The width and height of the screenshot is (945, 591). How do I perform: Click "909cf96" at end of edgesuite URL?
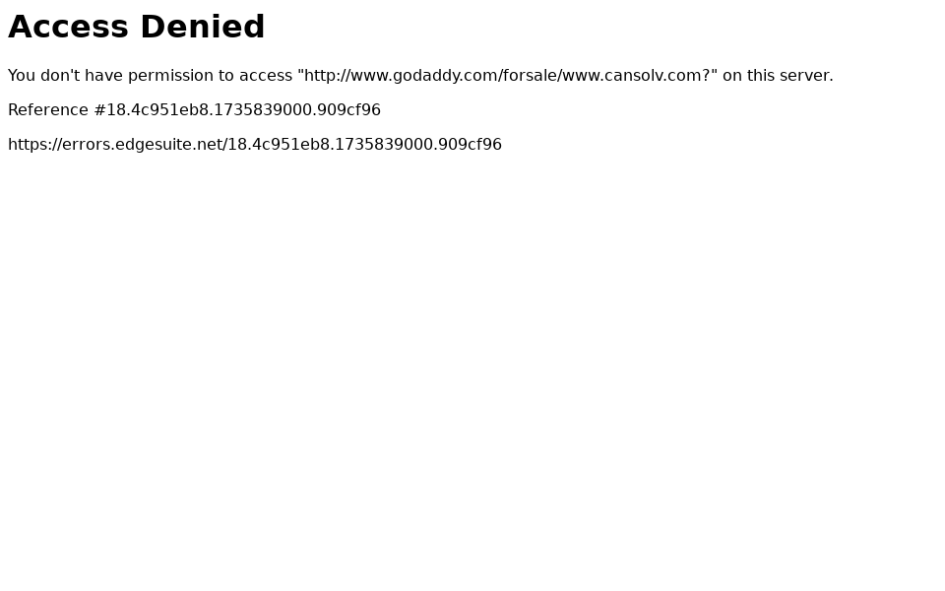[x=472, y=145]
